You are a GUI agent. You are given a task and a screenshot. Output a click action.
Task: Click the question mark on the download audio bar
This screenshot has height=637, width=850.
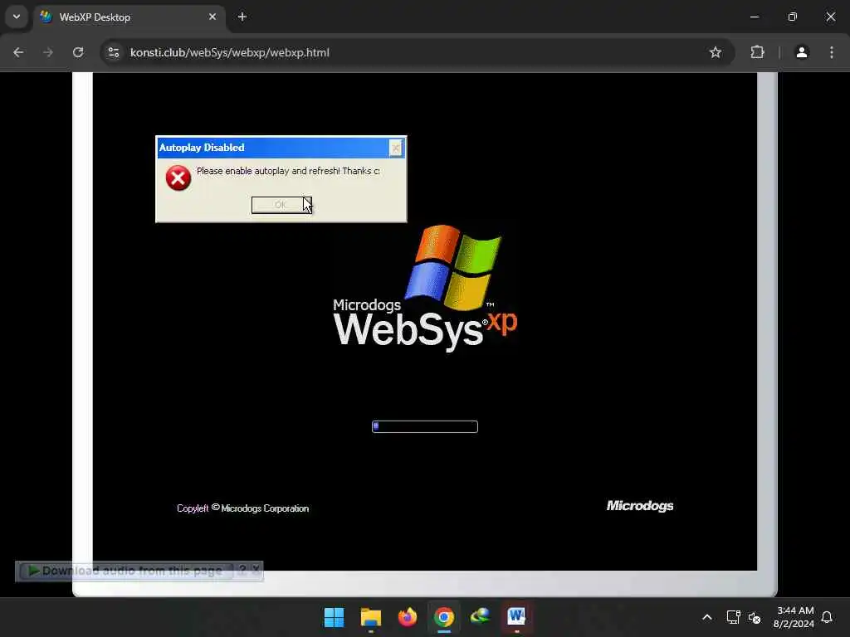click(x=243, y=570)
